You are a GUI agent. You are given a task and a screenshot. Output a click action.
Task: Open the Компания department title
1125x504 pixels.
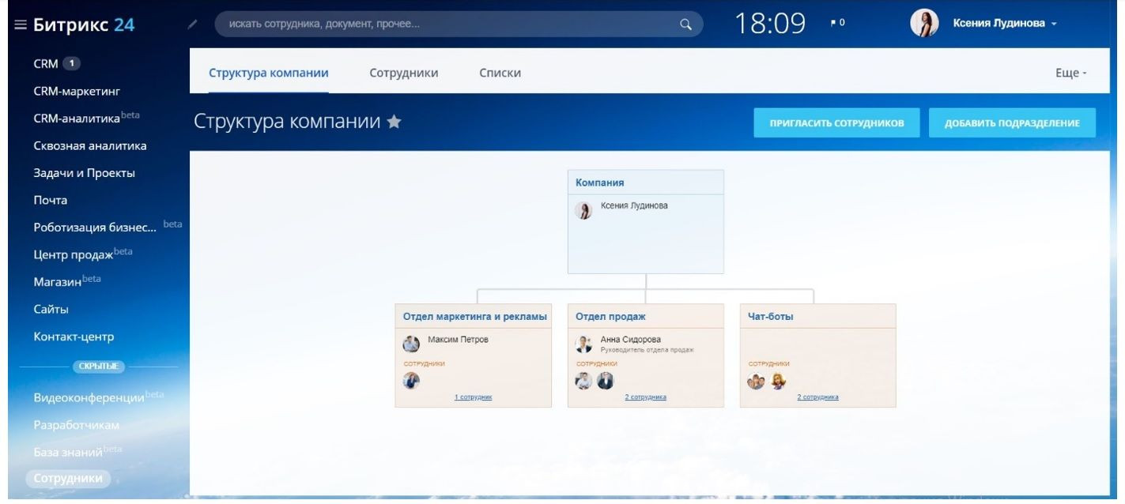[599, 182]
